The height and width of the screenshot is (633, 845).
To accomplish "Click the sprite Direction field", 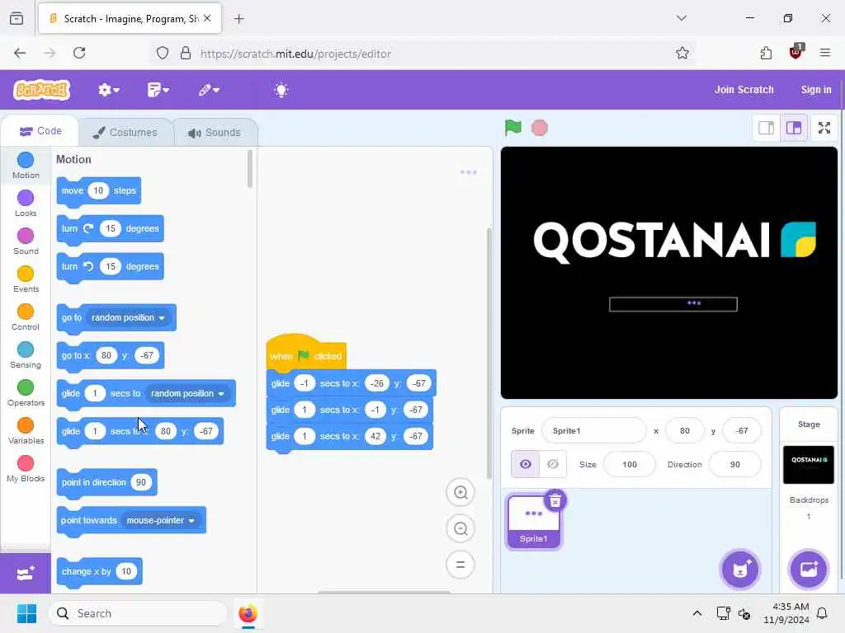I will click(735, 464).
